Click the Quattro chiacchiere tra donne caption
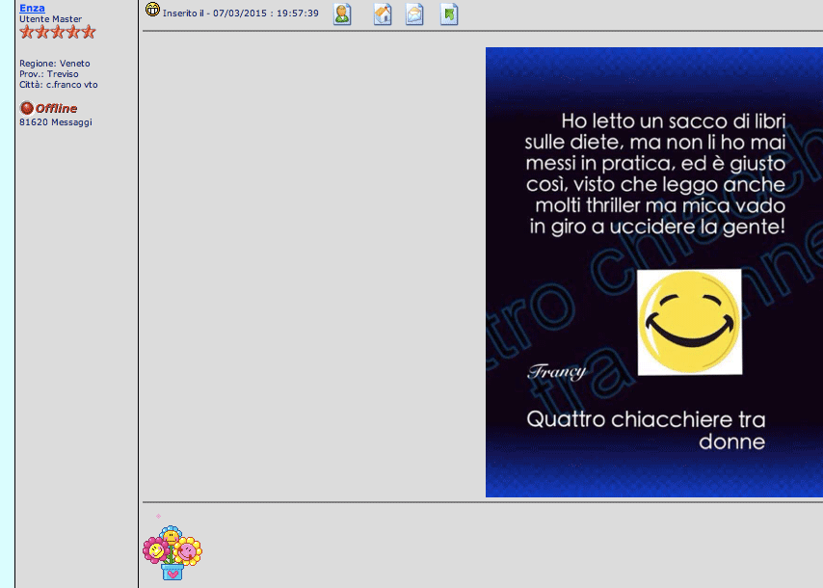 click(646, 431)
